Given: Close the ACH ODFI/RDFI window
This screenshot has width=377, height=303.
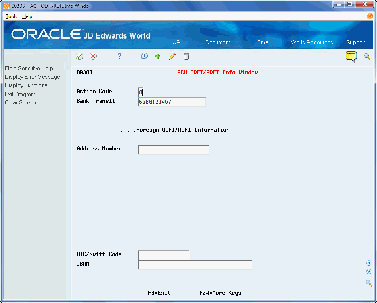Looking at the screenshot, I should pos(365,4).
